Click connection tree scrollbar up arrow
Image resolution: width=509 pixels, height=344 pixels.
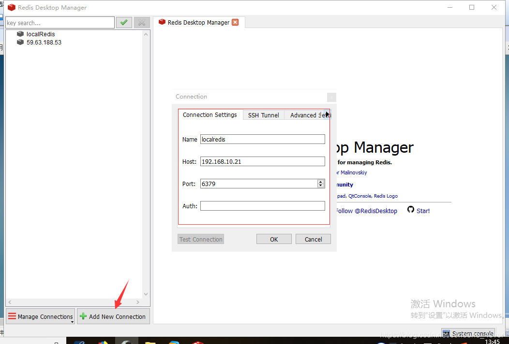(146, 34)
